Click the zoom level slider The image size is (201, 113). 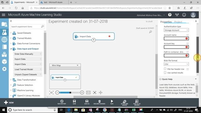(x=69, y=93)
